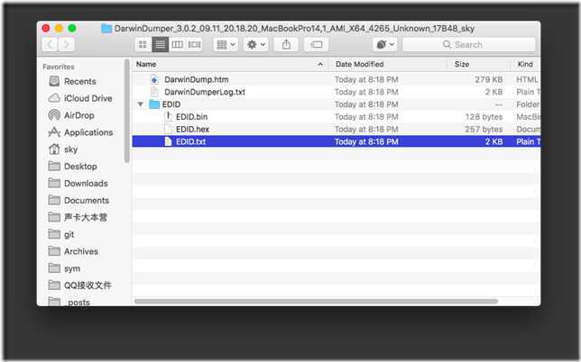Sort by Date Modified column header
This screenshot has width=581, height=362.
pos(388,64)
